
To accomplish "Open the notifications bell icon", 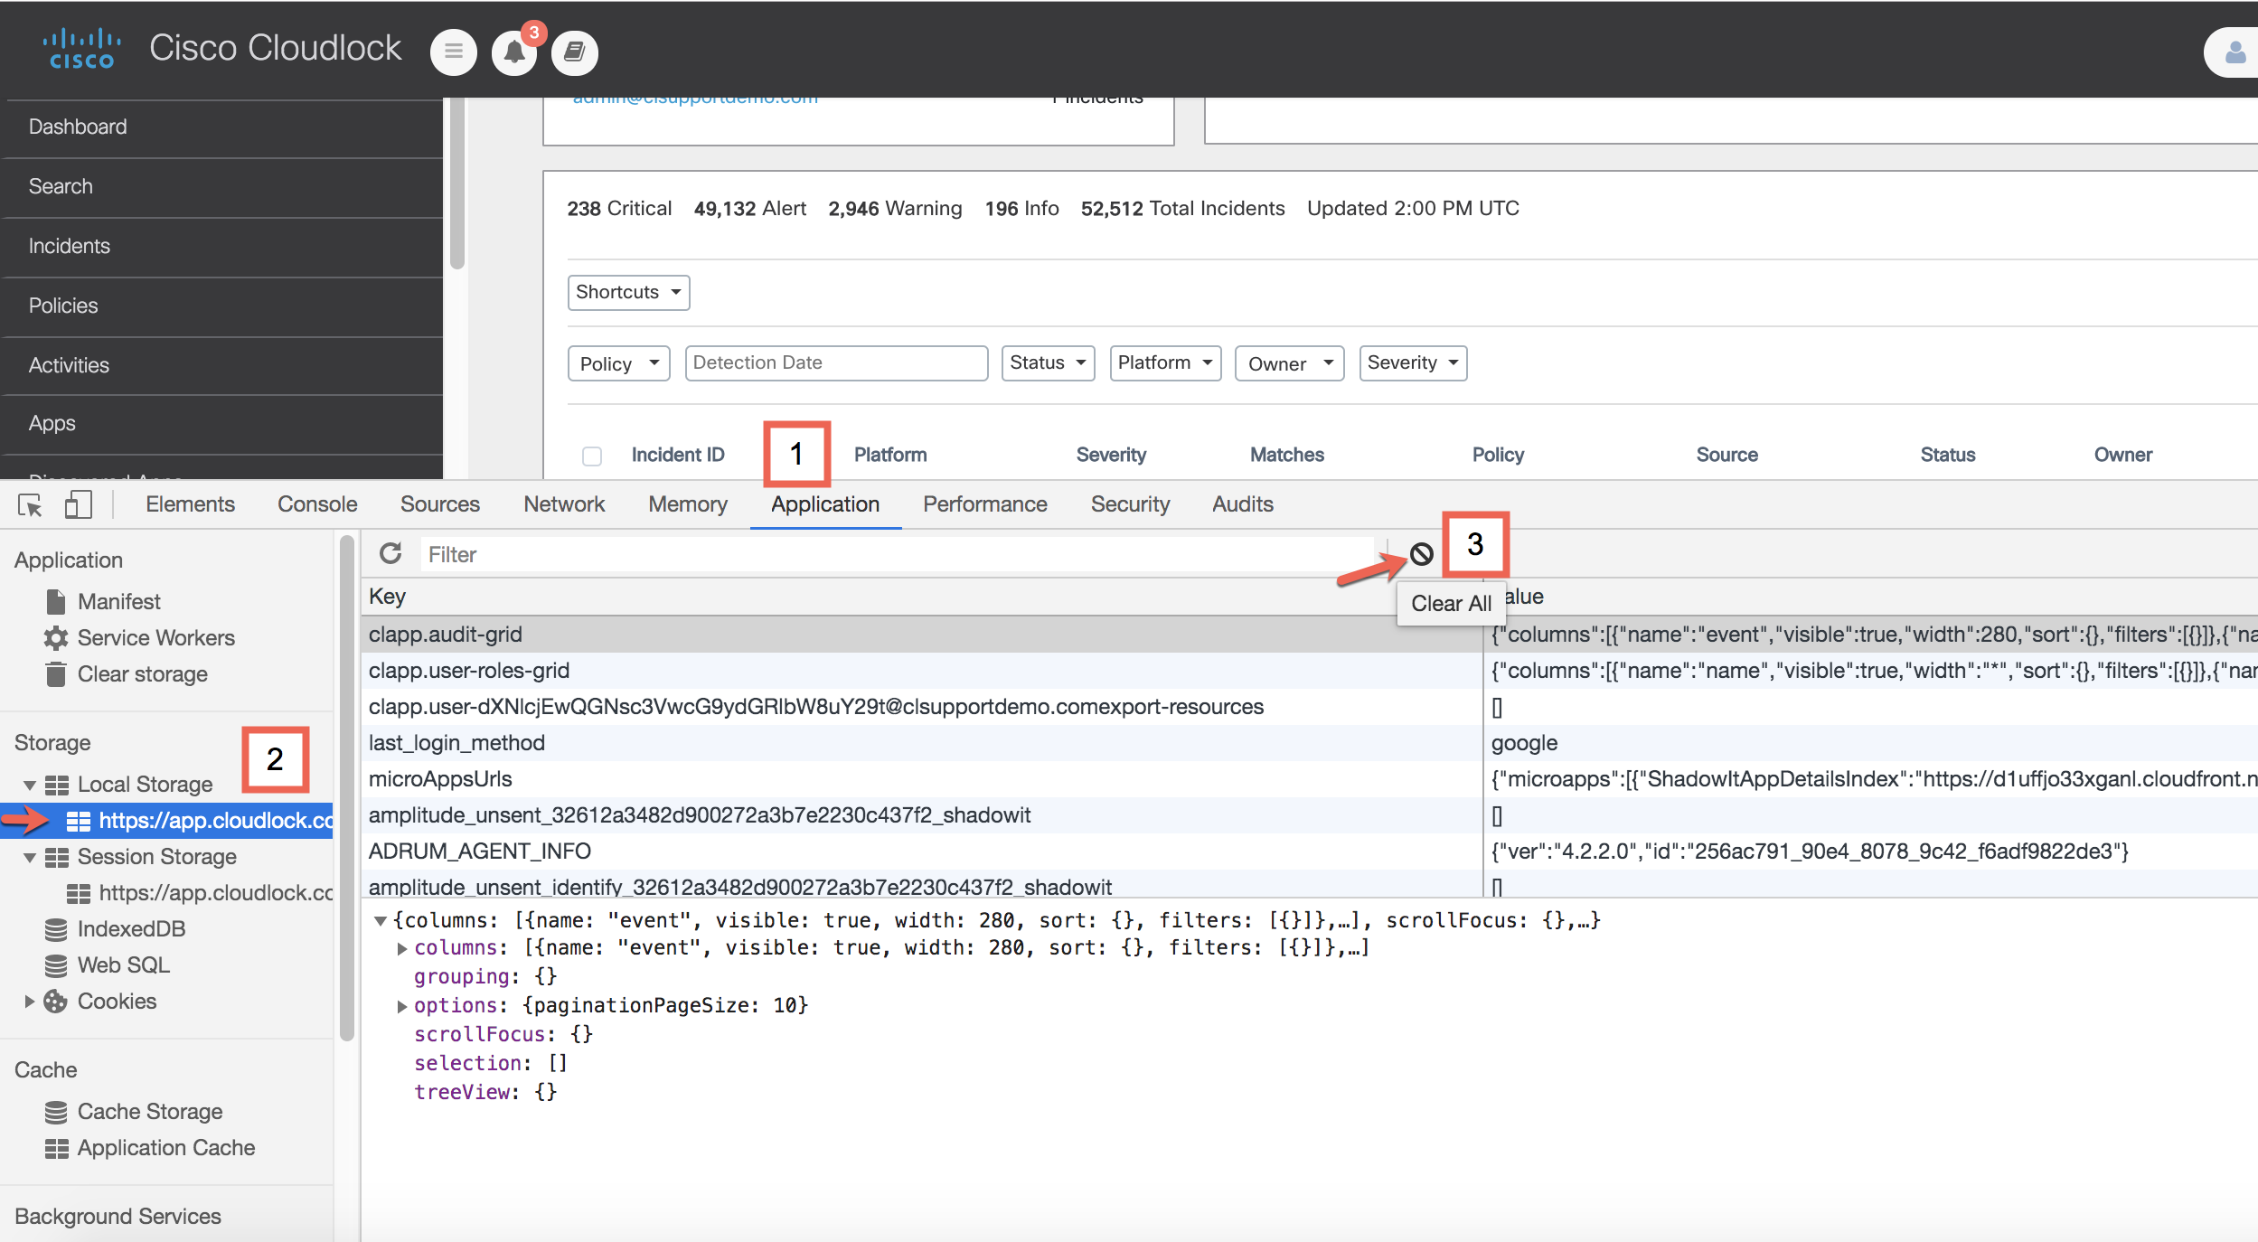I will 514,52.
